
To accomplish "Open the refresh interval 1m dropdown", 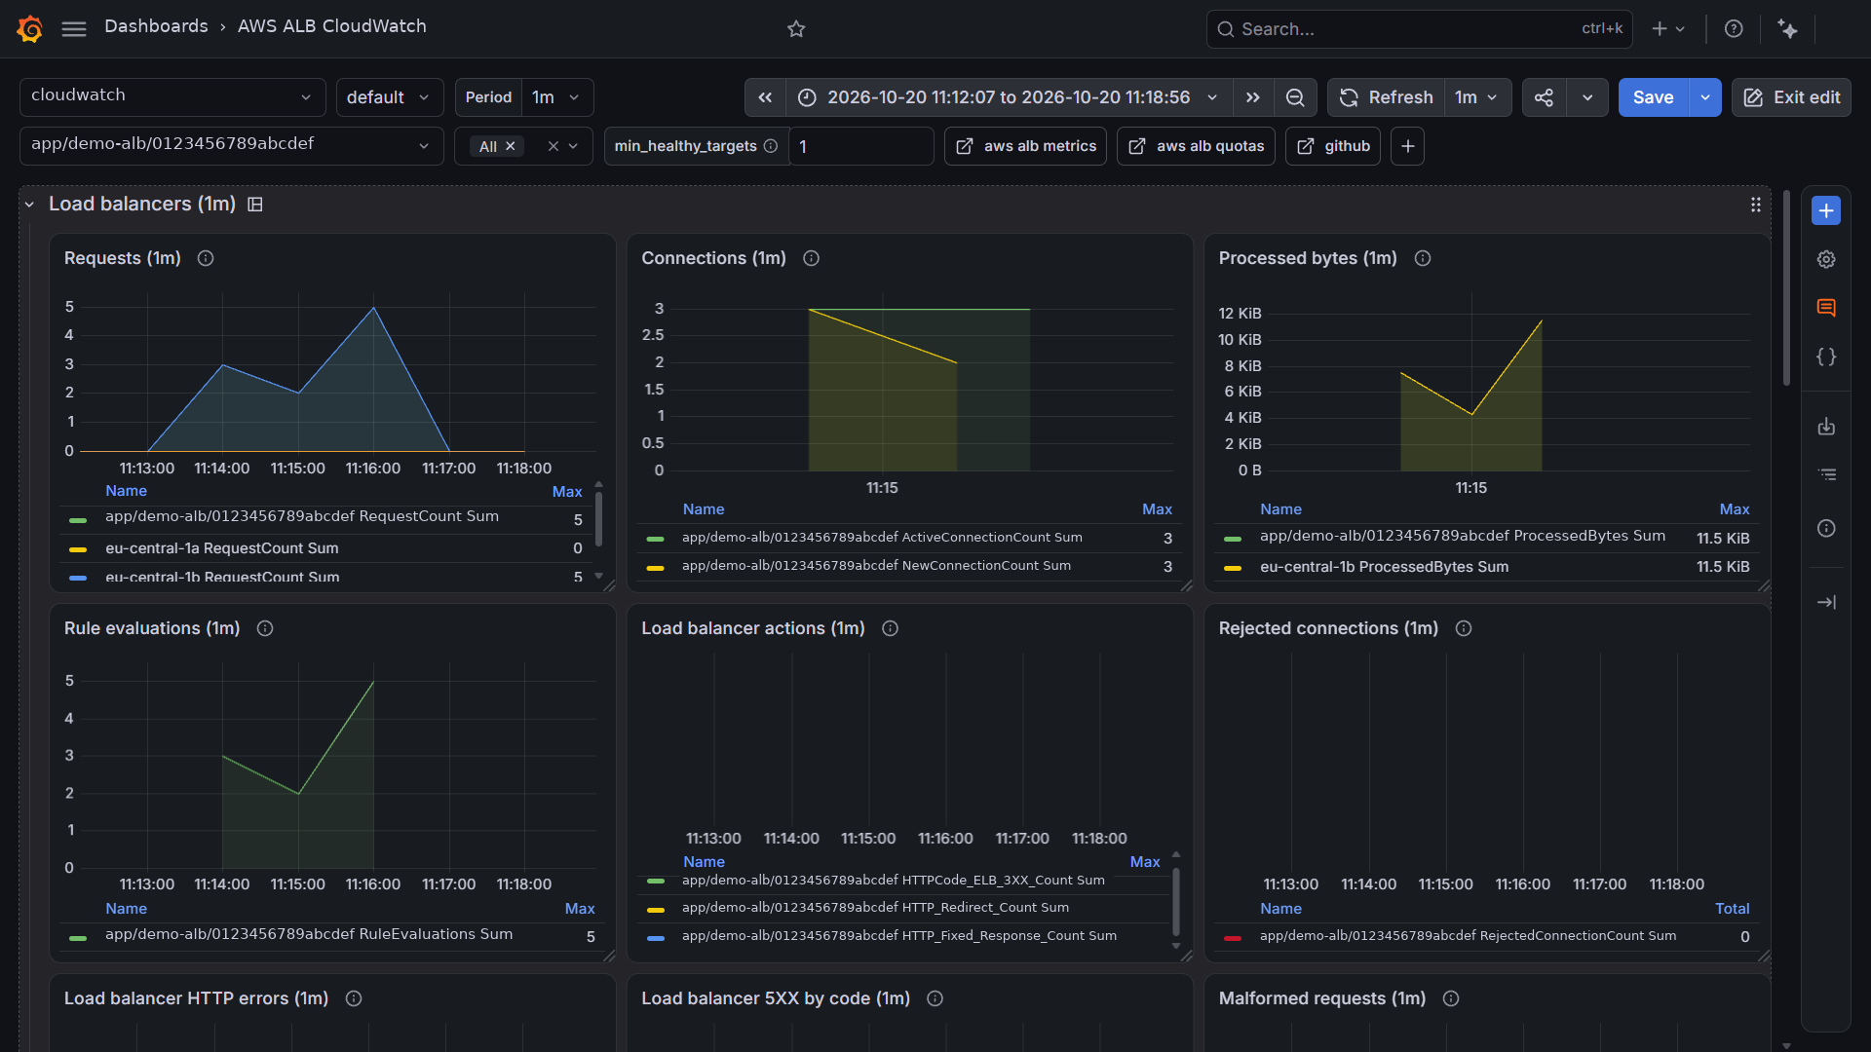I will click(x=1477, y=97).
